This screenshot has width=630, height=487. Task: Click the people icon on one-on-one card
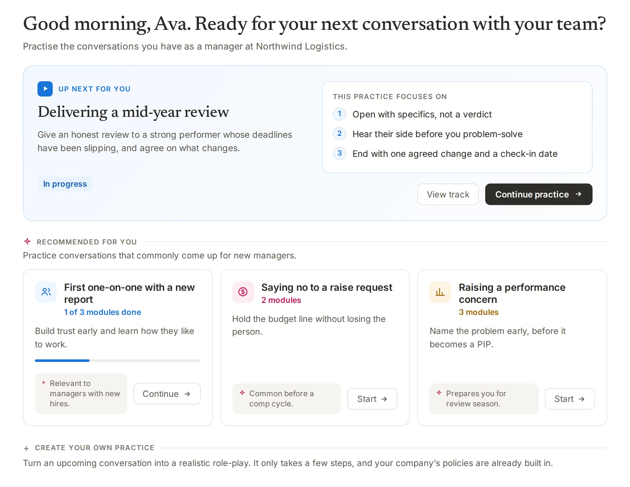[46, 292]
